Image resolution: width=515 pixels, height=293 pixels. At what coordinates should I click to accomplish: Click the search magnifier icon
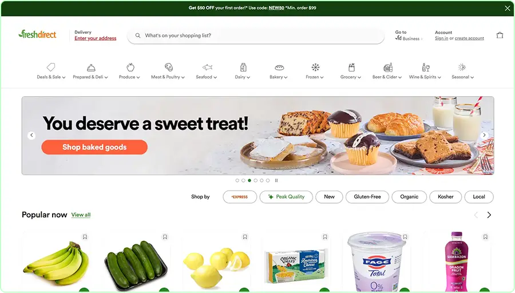click(138, 35)
